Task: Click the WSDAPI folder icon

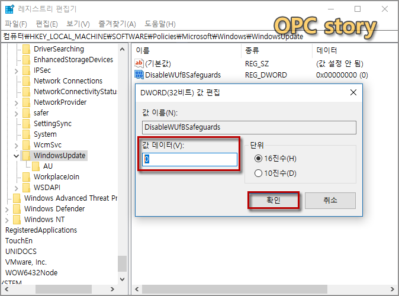Action: click(26, 188)
